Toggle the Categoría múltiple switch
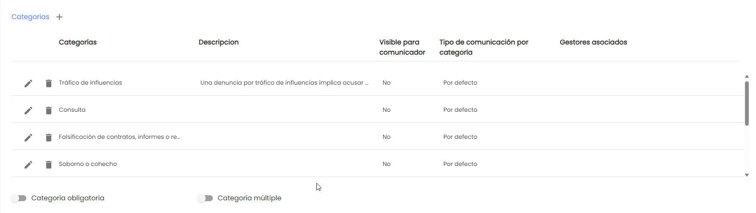This screenshot has height=213, width=756. 205,198
